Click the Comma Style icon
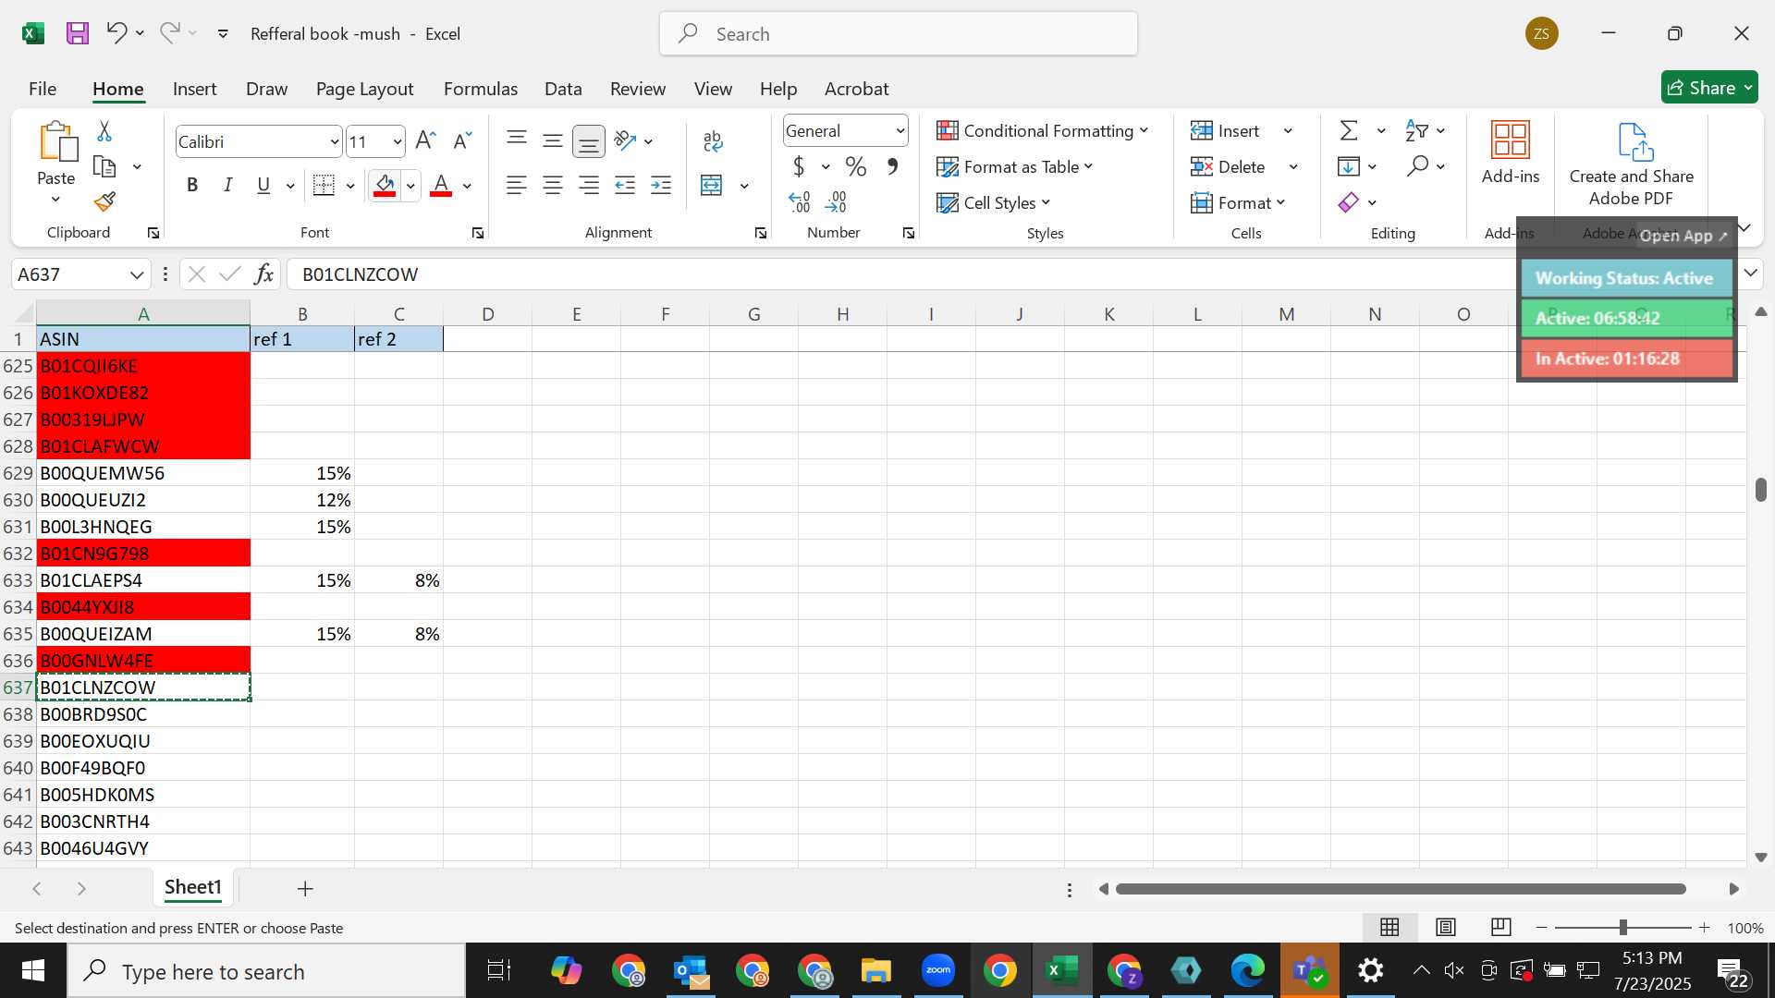 [892, 166]
